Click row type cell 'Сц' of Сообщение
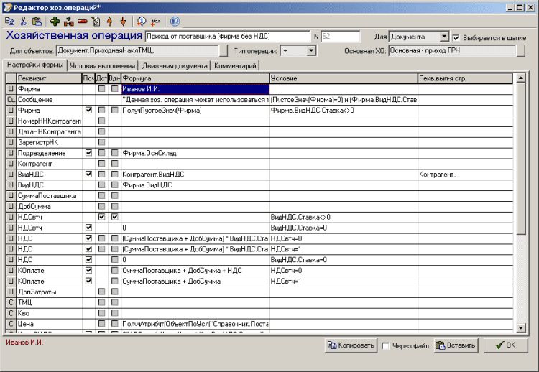The width and height of the screenshot is (539, 372). (x=11, y=100)
